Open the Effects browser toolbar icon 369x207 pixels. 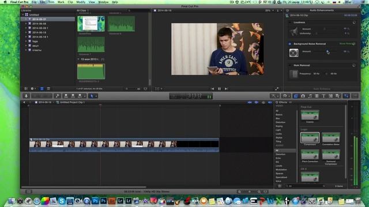click(296, 96)
